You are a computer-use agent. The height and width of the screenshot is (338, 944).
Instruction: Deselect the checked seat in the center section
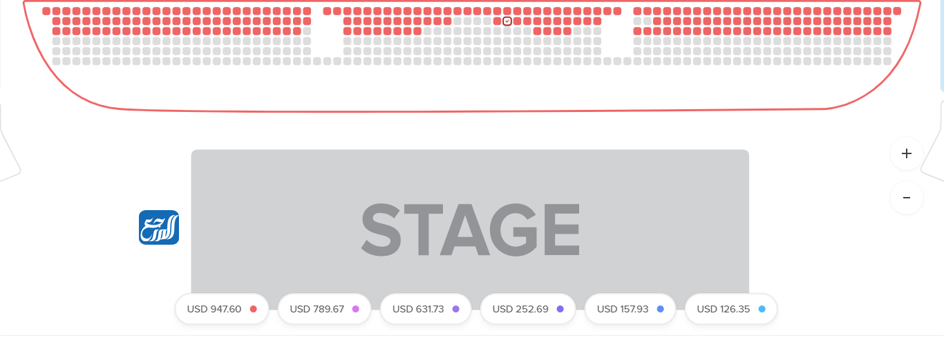pyautogui.click(x=507, y=21)
